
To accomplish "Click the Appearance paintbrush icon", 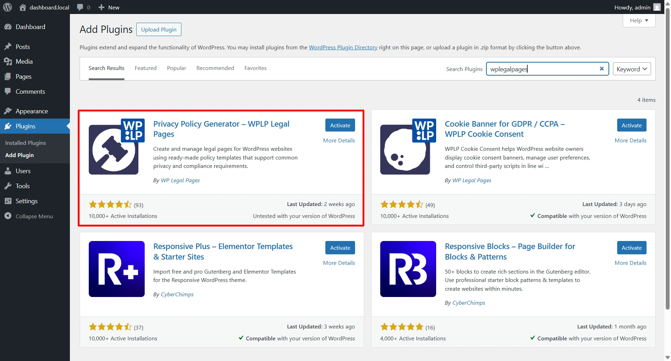I will click(x=8, y=111).
